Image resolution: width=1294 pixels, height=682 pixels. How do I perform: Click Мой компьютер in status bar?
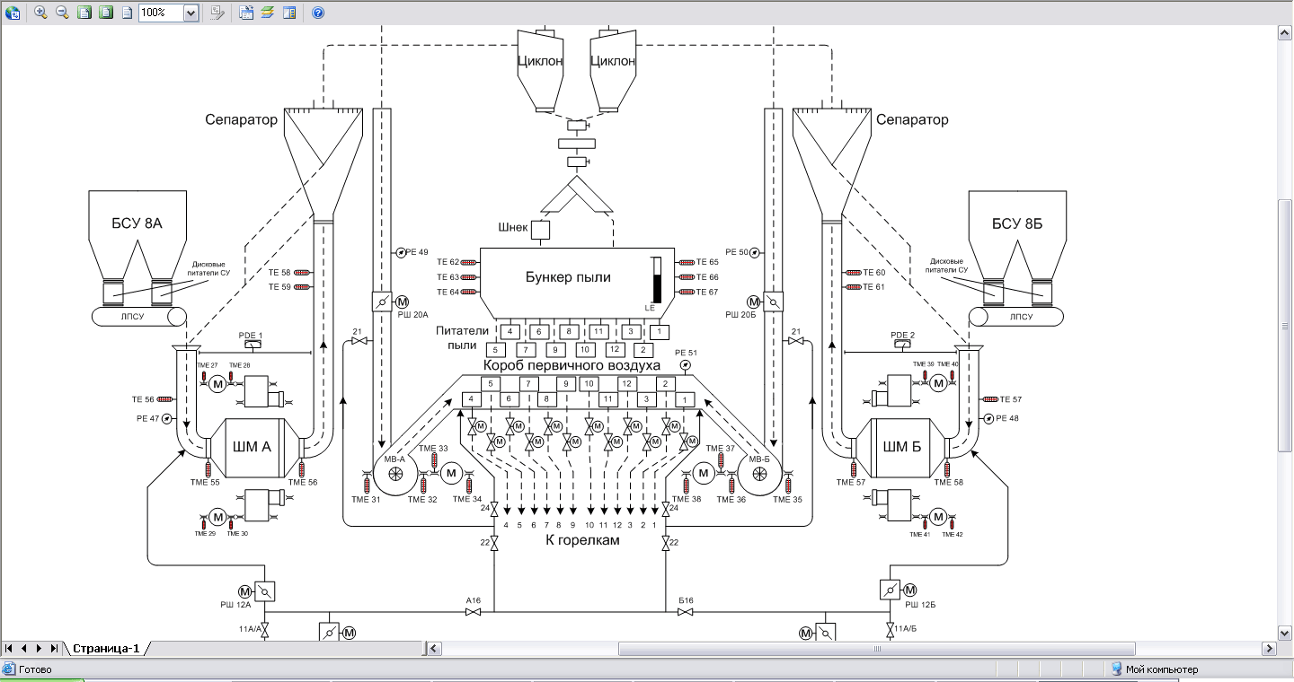click(x=1162, y=669)
